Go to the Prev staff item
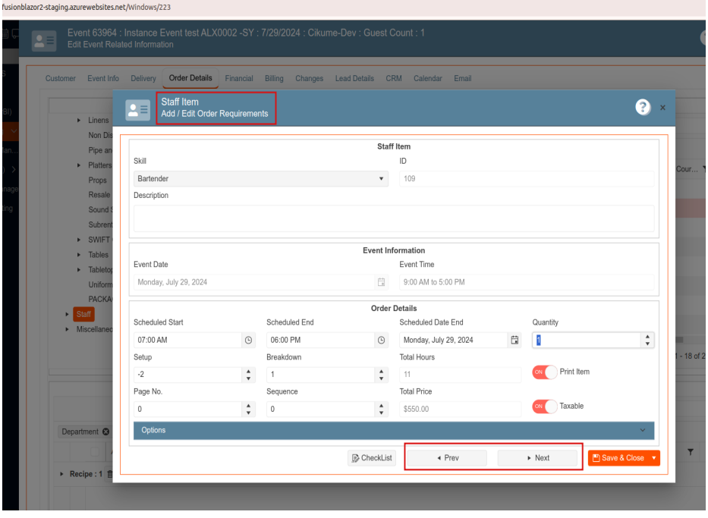Image resolution: width=708 pixels, height=518 pixels. [447, 458]
